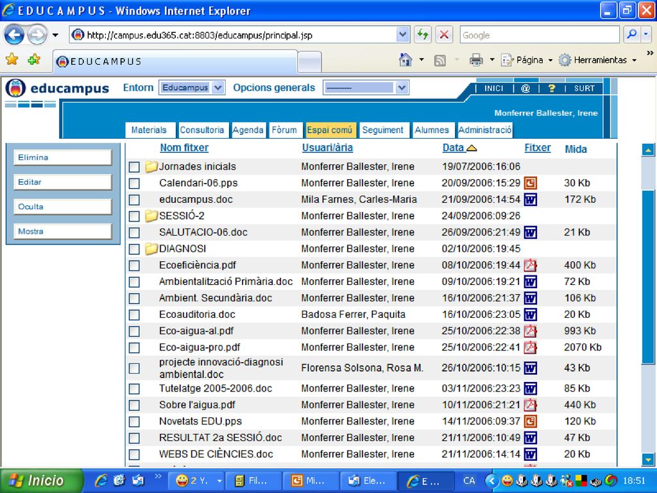Click Word icon for WEBS DE CIÈNCIES.doc

pyautogui.click(x=531, y=454)
